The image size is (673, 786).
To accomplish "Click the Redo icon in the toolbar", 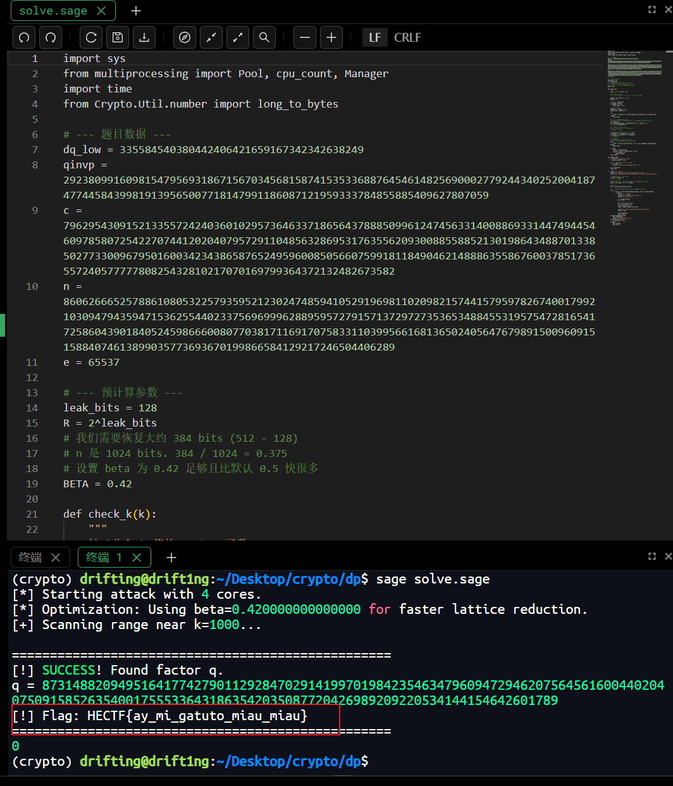I will (50, 37).
